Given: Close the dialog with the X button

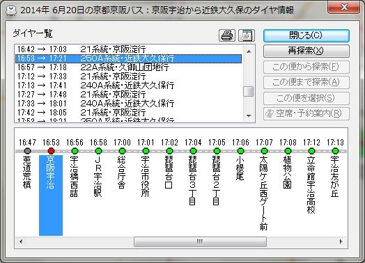Looking at the screenshot, I should pyautogui.click(x=343, y=8).
